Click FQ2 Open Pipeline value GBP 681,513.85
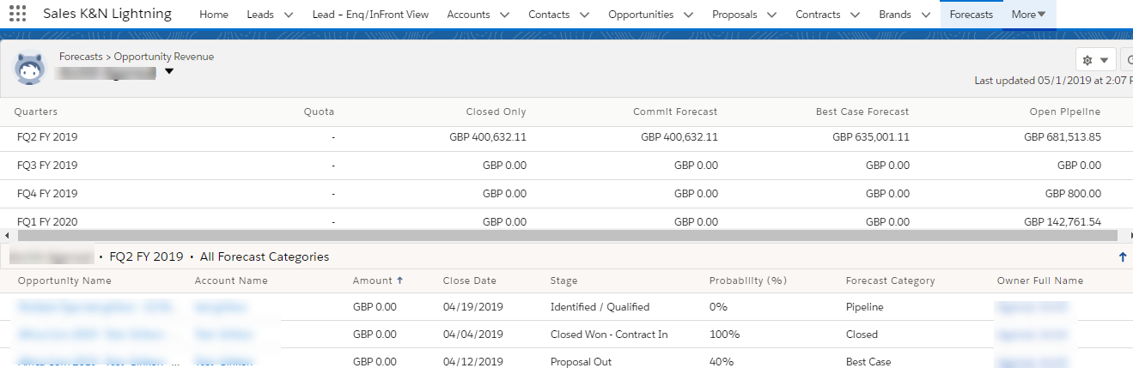 1063,136
